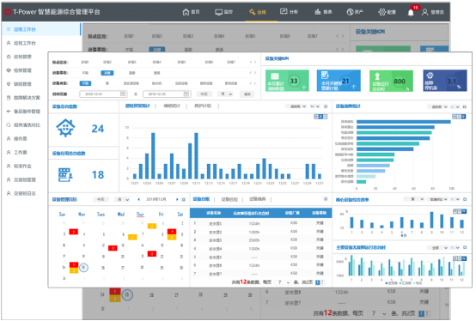Open the 月 dropdown in time range row

226,94
